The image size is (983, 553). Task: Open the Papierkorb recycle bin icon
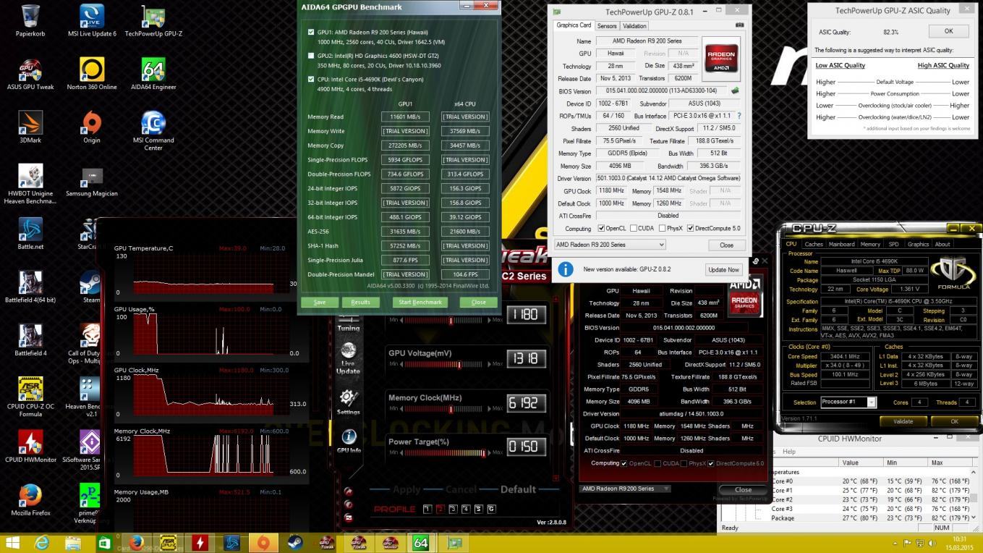coord(30,20)
